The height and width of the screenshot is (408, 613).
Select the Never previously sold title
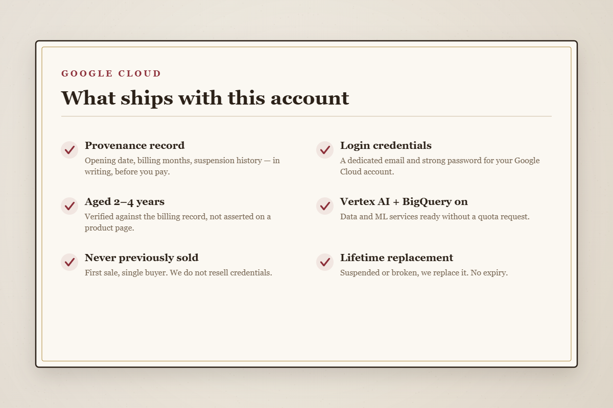coord(142,258)
